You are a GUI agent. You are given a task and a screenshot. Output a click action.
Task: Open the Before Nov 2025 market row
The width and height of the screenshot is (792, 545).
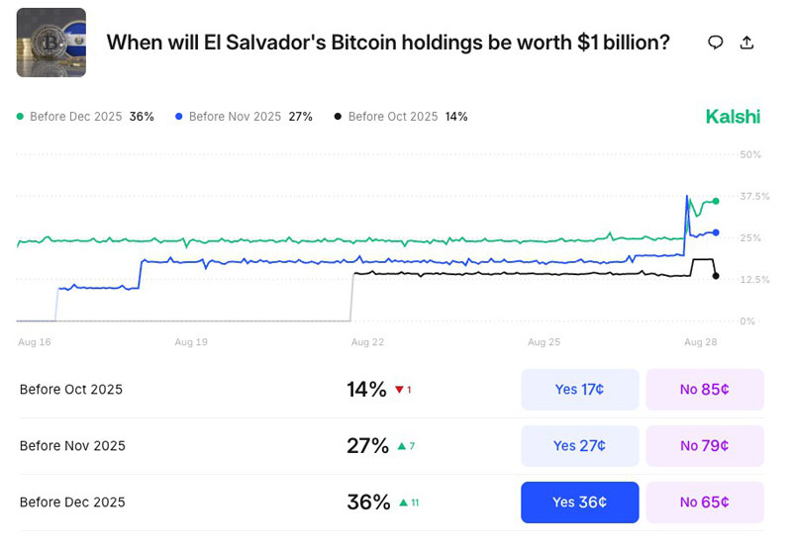[x=72, y=446]
